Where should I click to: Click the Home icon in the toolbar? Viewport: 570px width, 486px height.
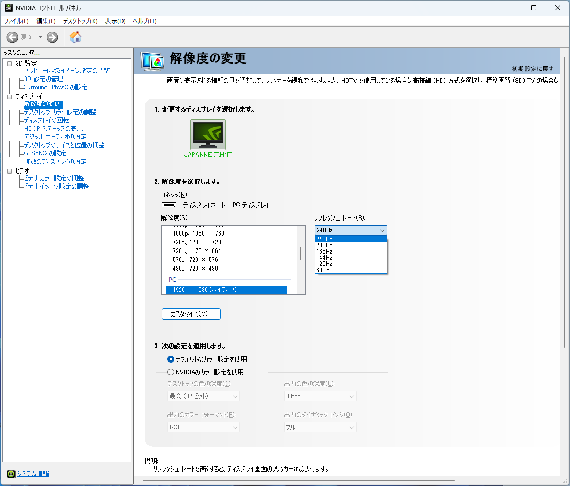[x=75, y=37]
